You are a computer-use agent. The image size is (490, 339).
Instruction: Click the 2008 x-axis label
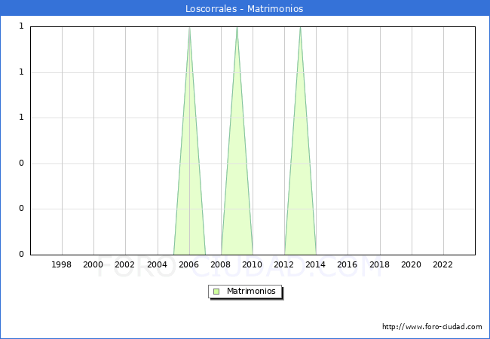coord(220,264)
